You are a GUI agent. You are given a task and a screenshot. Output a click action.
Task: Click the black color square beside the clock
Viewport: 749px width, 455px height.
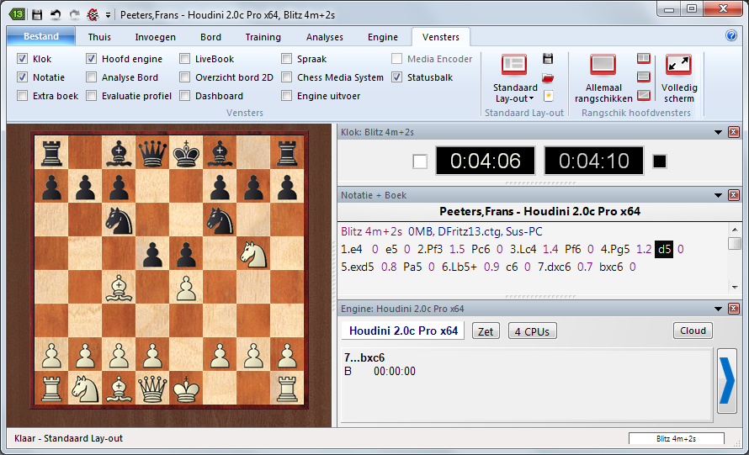click(x=660, y=161)
